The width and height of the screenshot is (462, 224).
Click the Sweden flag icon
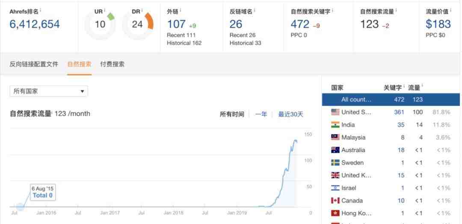coord(335,163)
